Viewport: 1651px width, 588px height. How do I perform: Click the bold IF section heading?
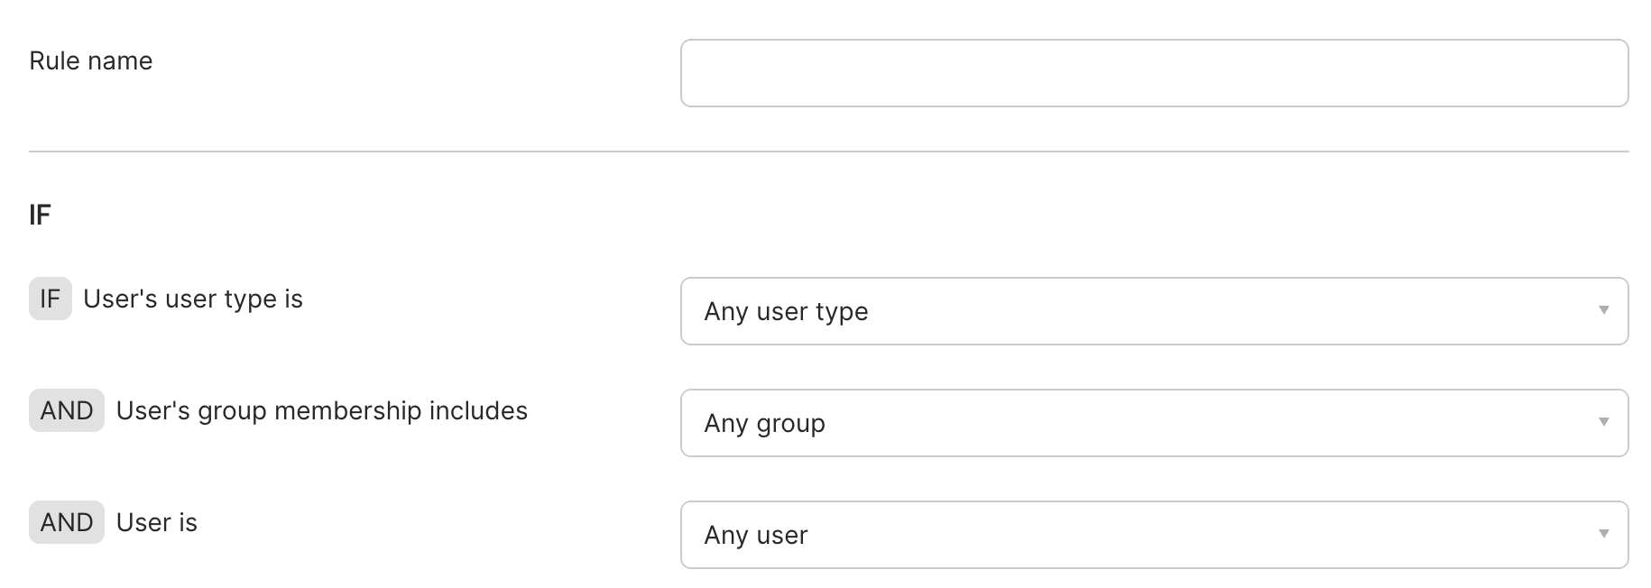tap(40, 216)
